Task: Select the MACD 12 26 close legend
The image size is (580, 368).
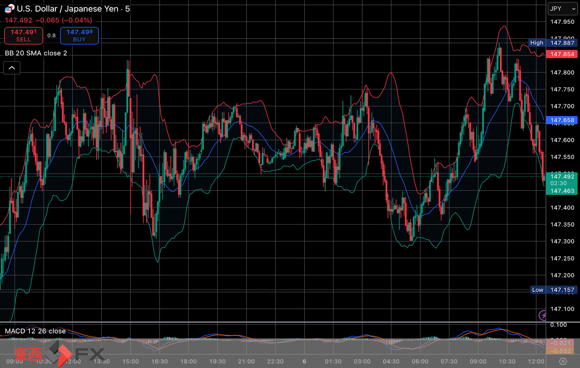Action: [x=35, y=331]
